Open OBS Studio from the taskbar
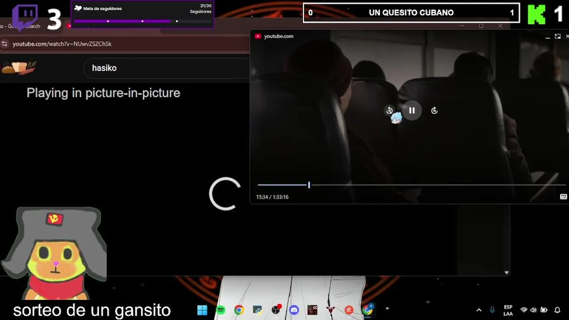Image resolution: width=569 pixels, height=320 pixels. [x=276, y=310]
